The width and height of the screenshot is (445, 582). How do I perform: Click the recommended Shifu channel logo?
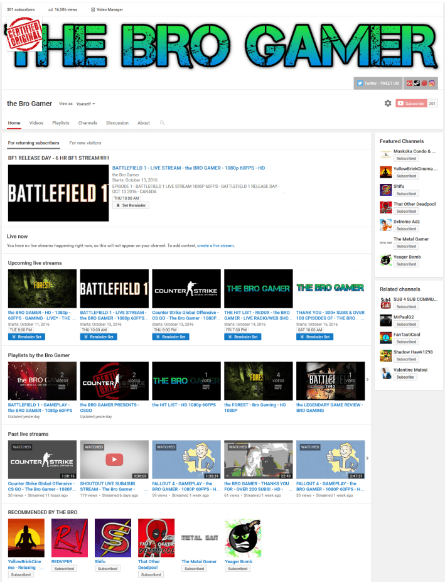click(113, 538)
